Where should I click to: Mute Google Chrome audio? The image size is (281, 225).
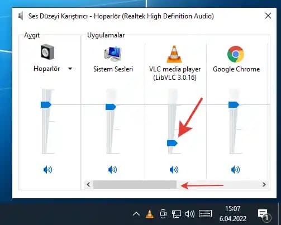pos(235,170)
